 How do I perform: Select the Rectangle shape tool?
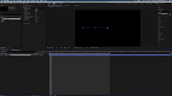click(15, 3)
